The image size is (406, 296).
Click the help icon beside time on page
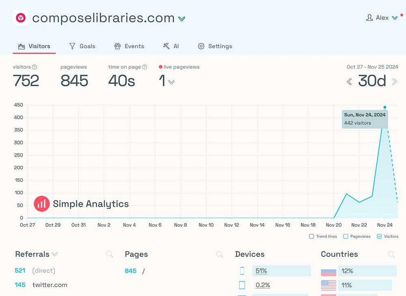coord(145,67)
